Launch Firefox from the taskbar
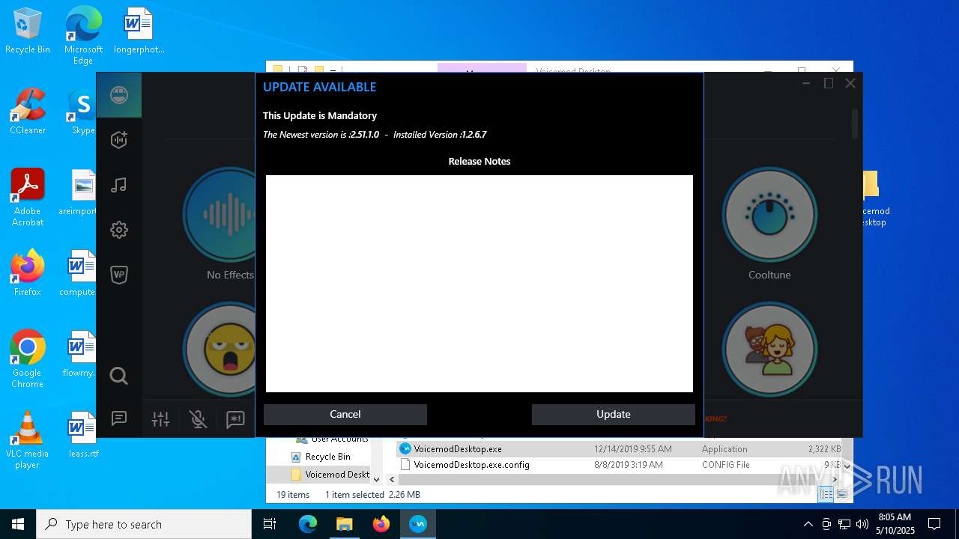Image resolution: width=959 pixels, height=539 pixels. click(381, 524)
